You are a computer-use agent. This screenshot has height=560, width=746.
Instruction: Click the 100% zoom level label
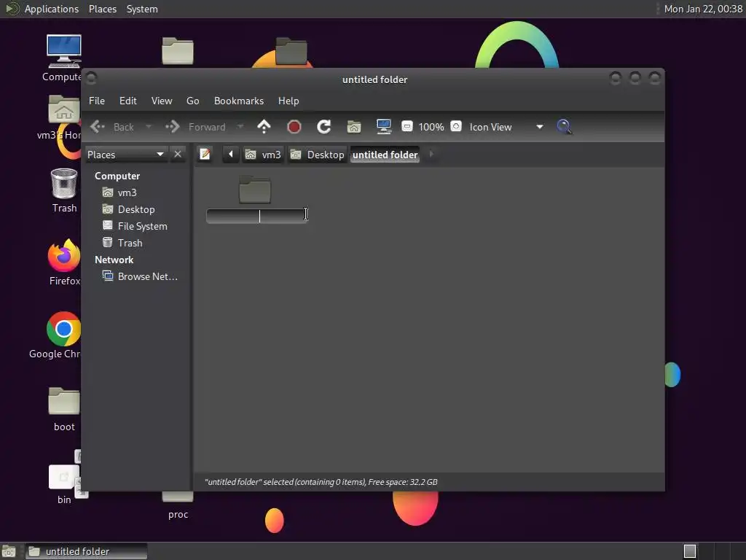pyautogui.click(x=431, y=127)
